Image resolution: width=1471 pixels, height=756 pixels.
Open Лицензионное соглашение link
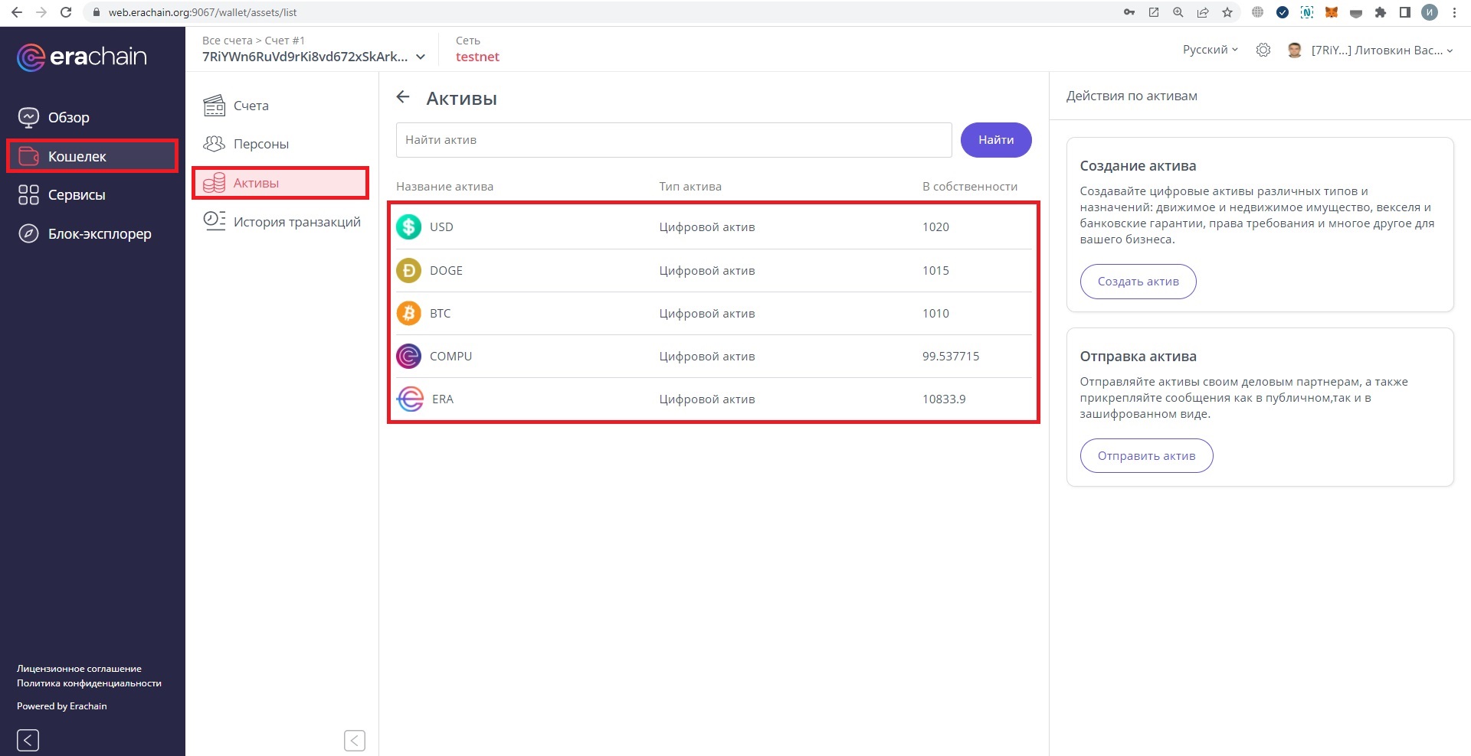[79, 669]
